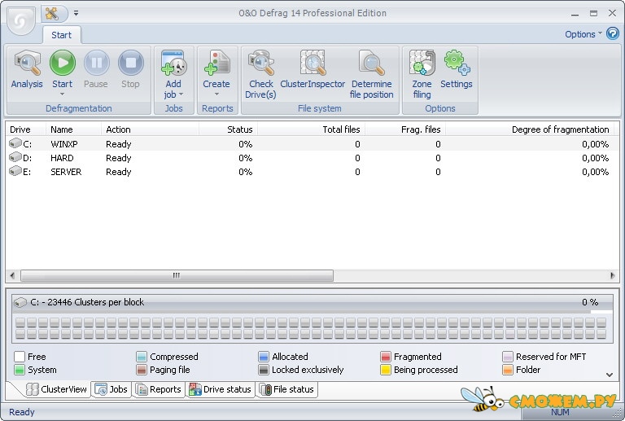Click the Compressed color swatch
The image size is (625, 421).
pyautogui.click(x=142, y=357)
